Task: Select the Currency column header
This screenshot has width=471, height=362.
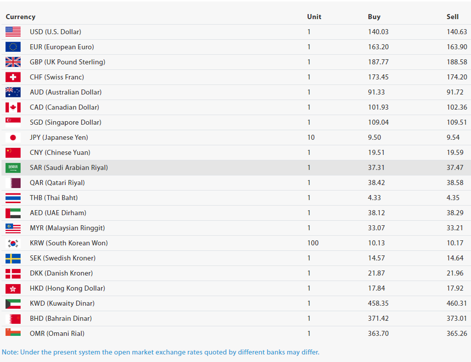Action: pos(21,17)
